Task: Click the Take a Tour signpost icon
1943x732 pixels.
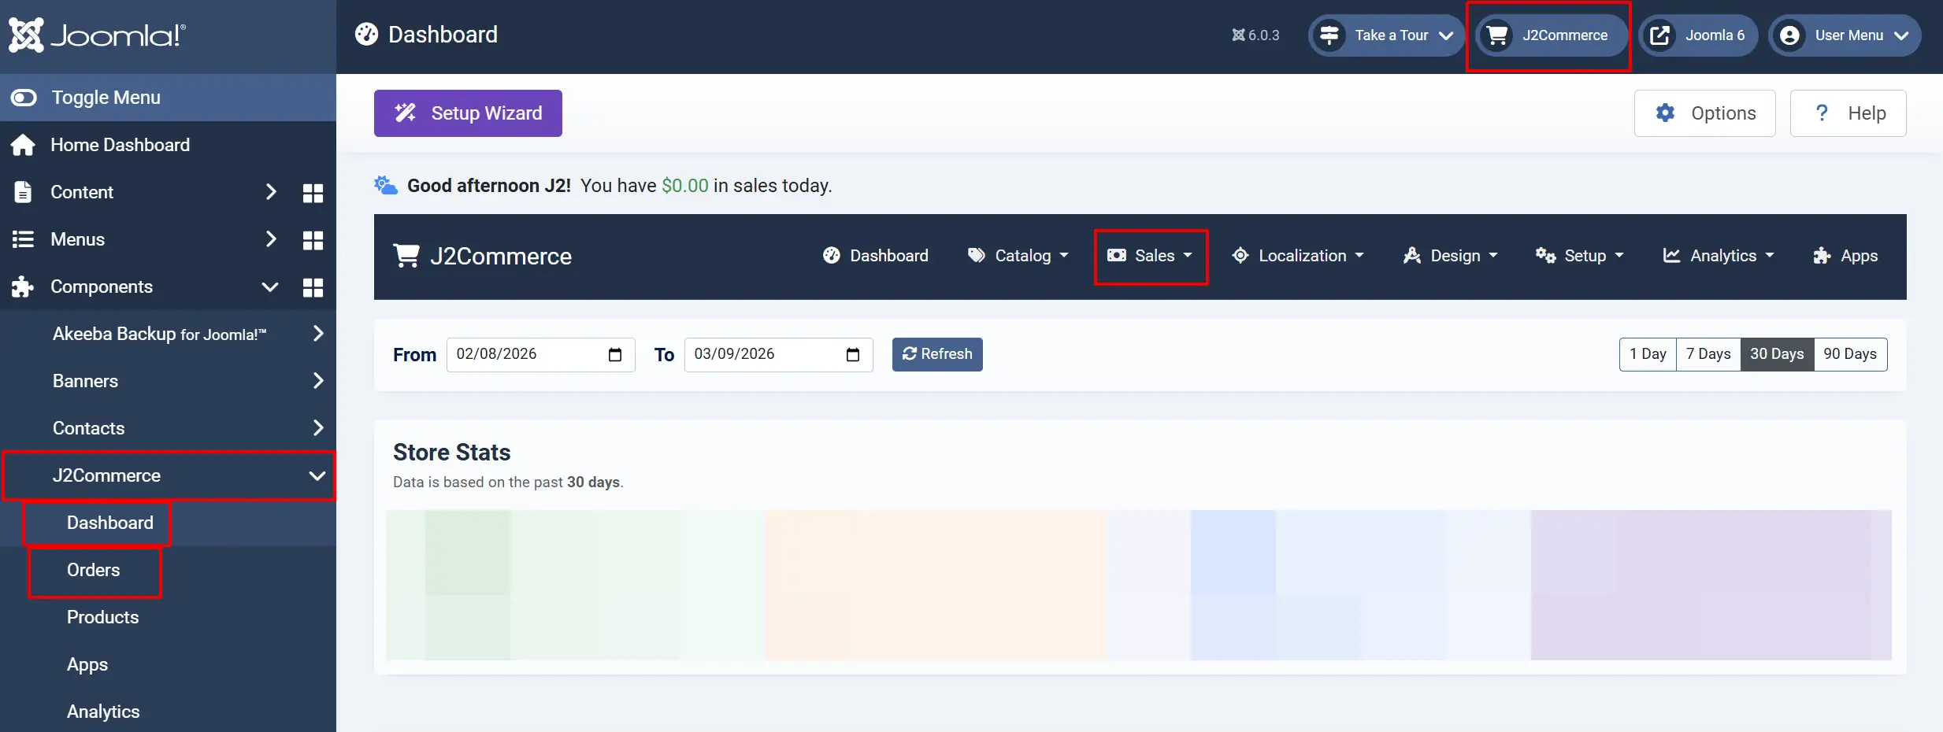Action: pos(1330,35)
